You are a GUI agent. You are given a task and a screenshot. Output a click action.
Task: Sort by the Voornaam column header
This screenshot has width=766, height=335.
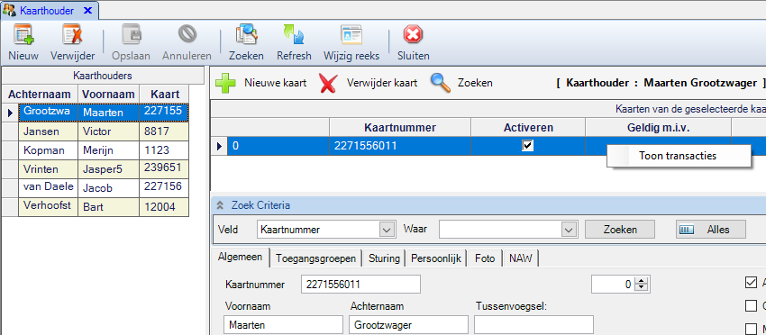point(108,95)
